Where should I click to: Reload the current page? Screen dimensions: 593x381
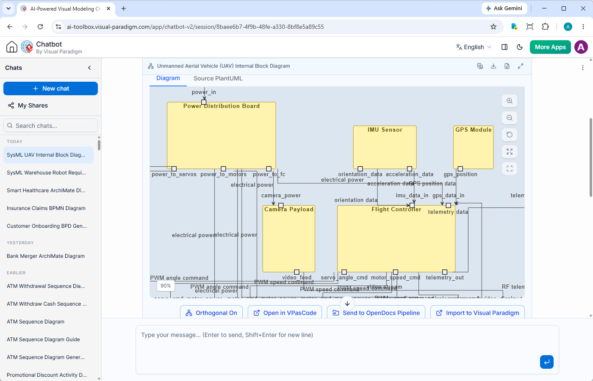click(40, 27)
